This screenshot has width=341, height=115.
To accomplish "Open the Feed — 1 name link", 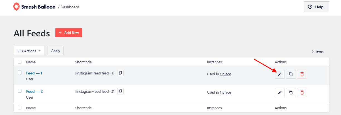I will tap(34, 73).
